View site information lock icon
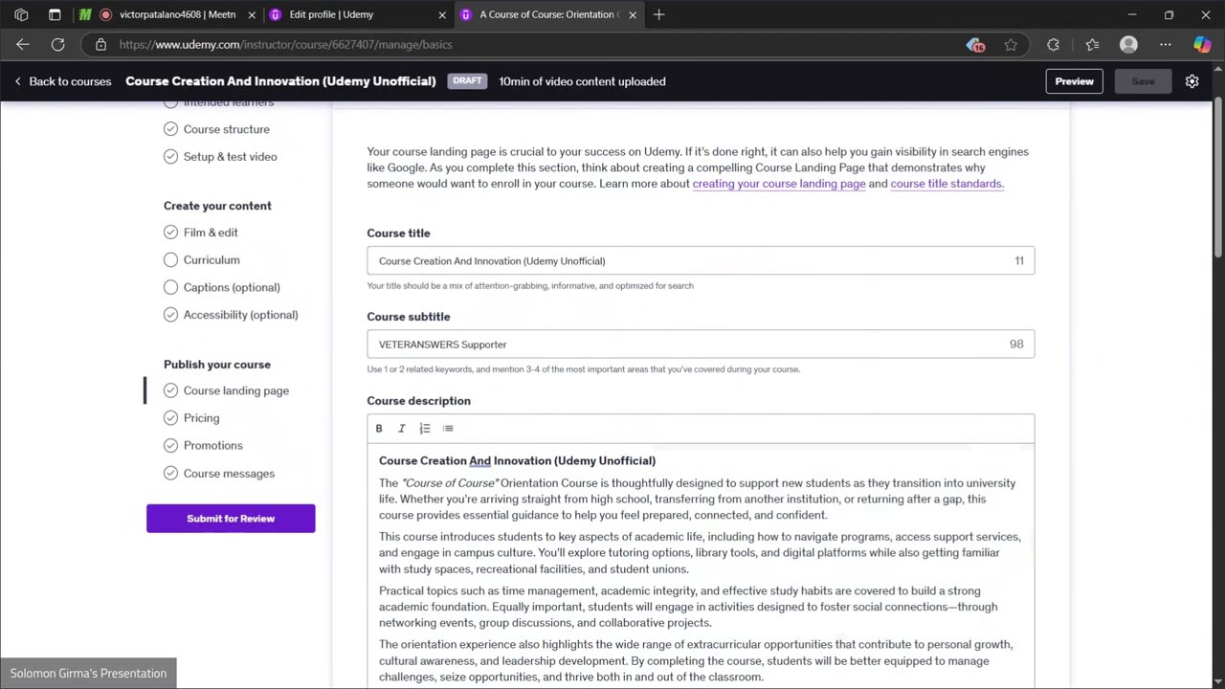The height and width of the screenshot is (689, 1225). pos(100,44)
